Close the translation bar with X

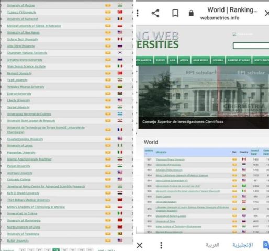click(140, 245)
